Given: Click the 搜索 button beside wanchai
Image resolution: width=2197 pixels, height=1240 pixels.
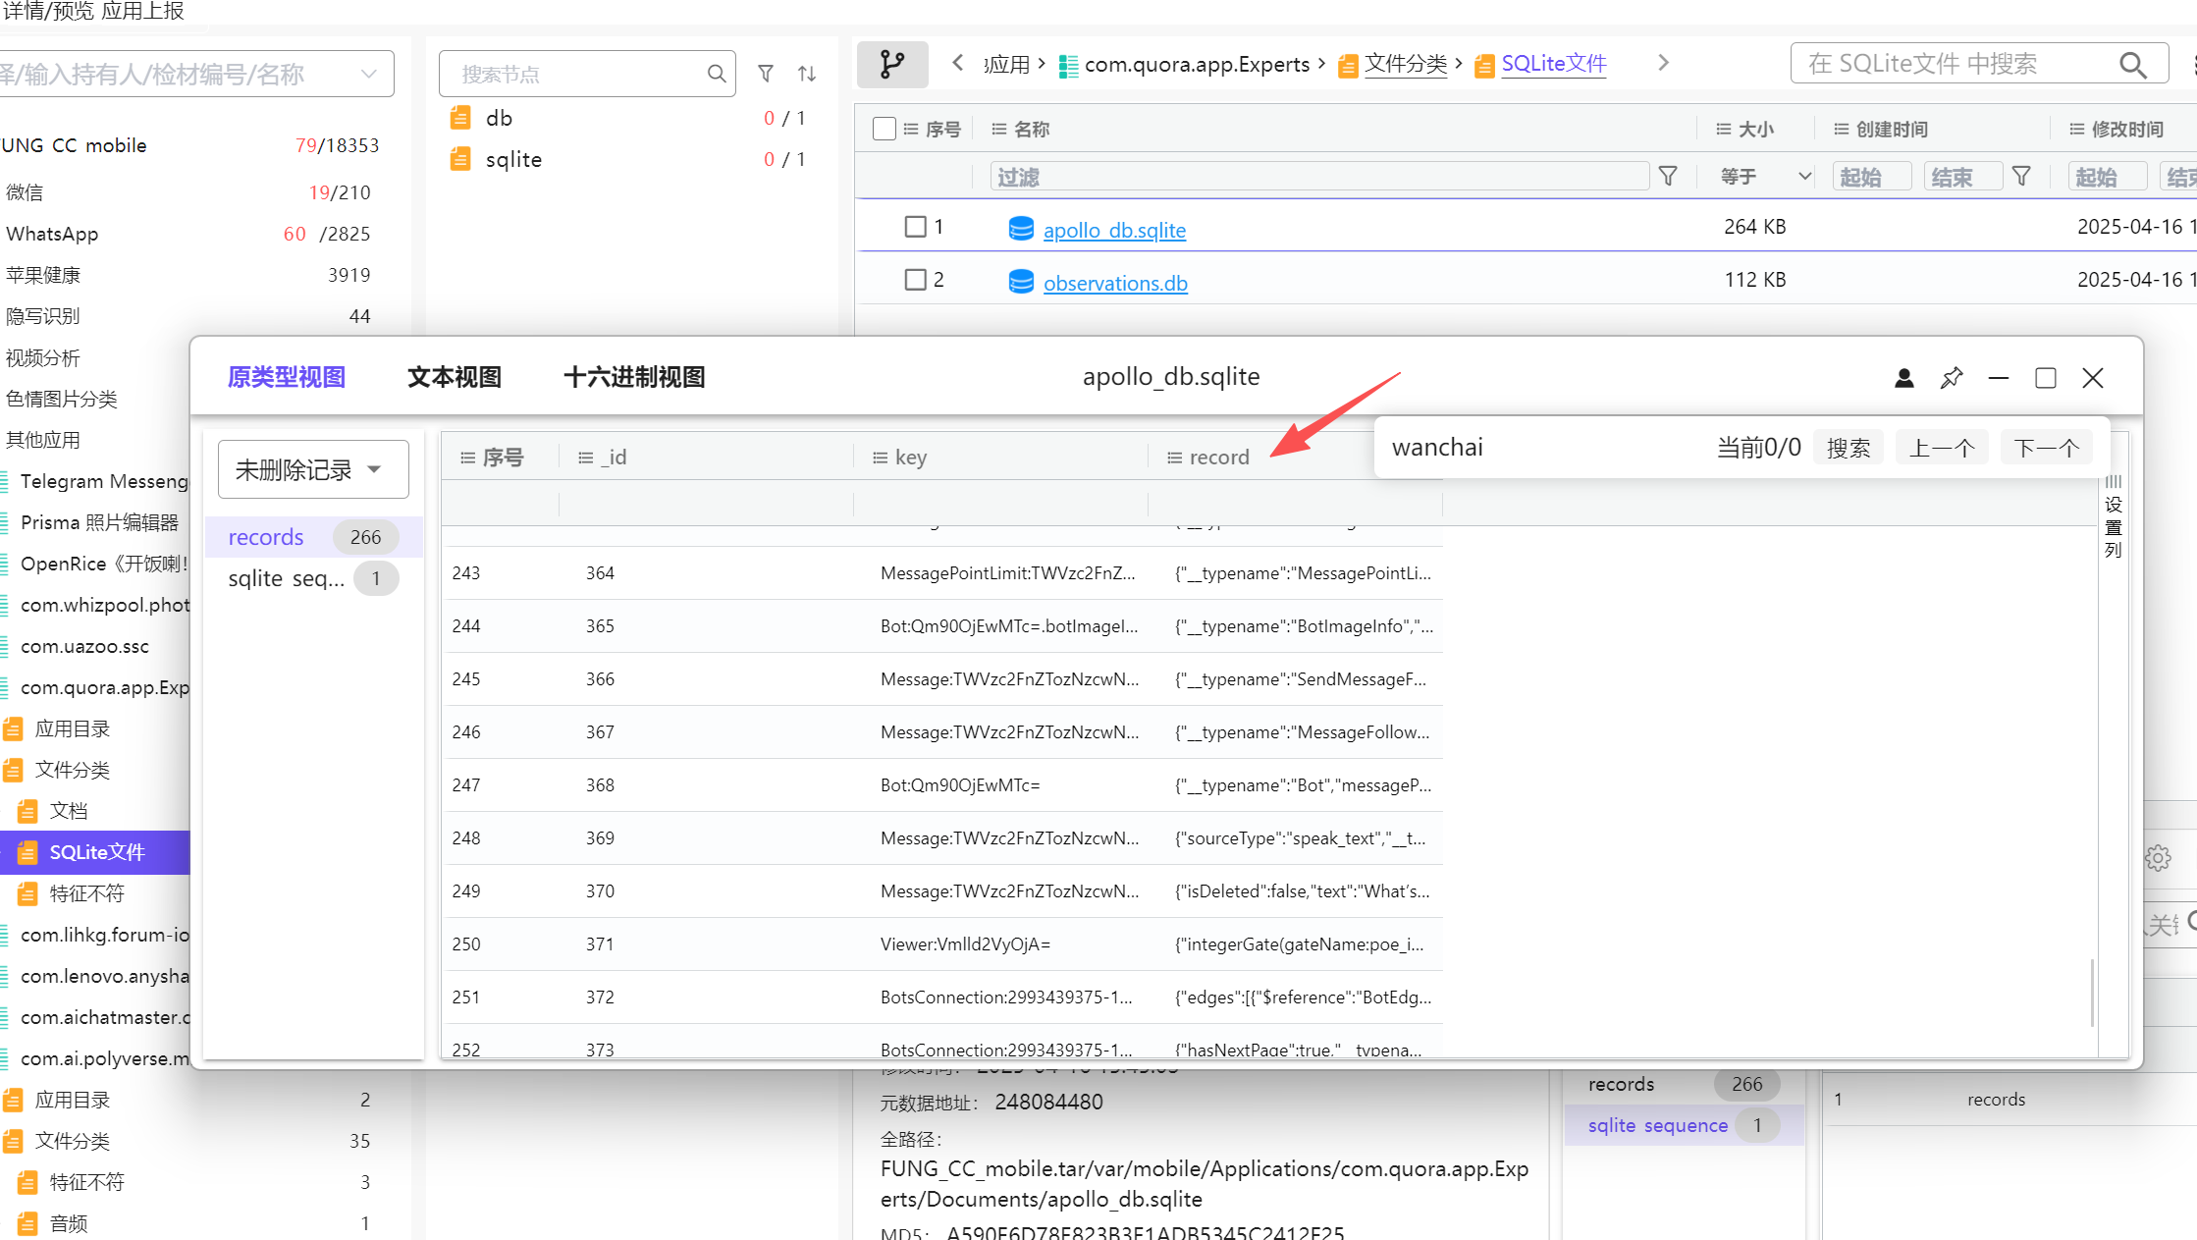Looking at the screenshot, I should pyautogui.click(x=1849, y=448).
